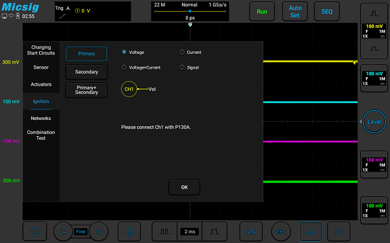Open the Actuators category

[x=41, y=84]
